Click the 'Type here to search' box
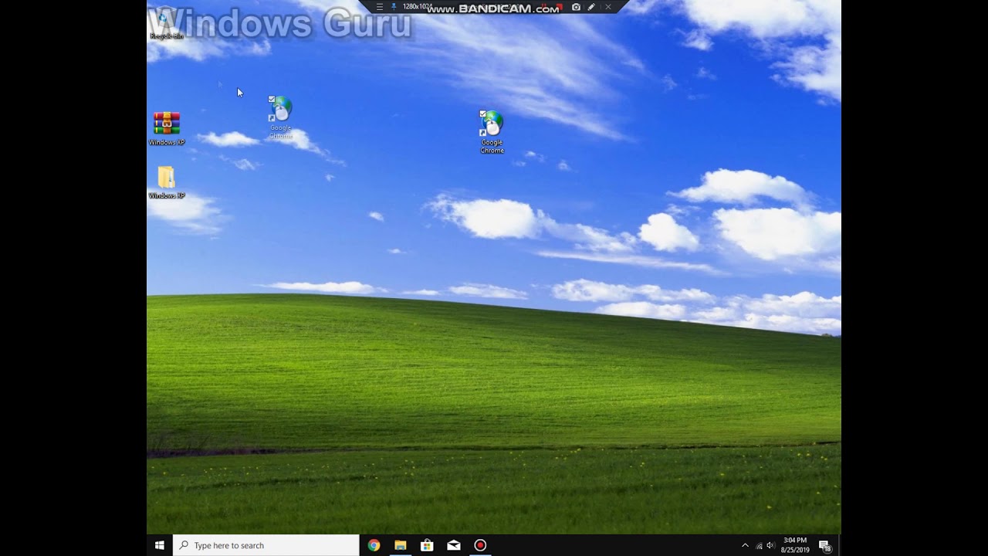The width and height of the screenshot is (988, 556). click(x=266, y=545)
